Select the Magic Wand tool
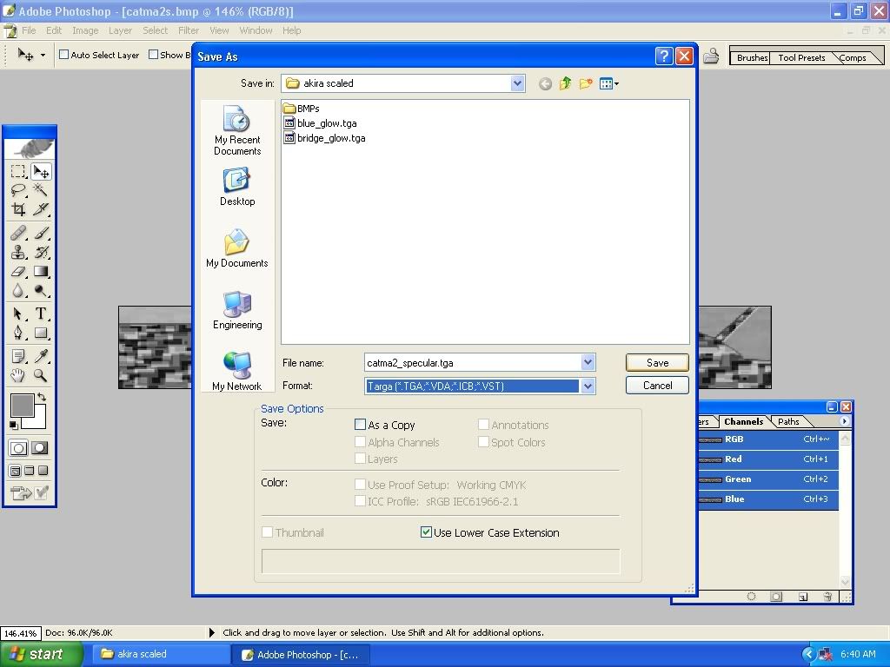 [40, 190]
